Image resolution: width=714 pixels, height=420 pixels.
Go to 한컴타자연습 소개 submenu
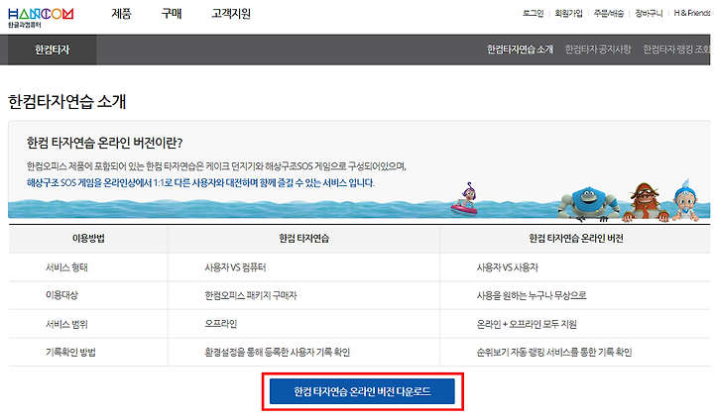[520, 50]
